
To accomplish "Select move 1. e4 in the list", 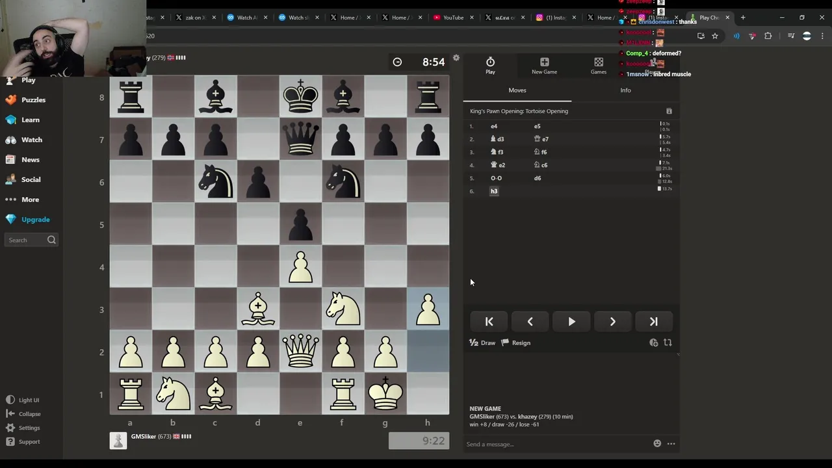I will pos(494,126).
